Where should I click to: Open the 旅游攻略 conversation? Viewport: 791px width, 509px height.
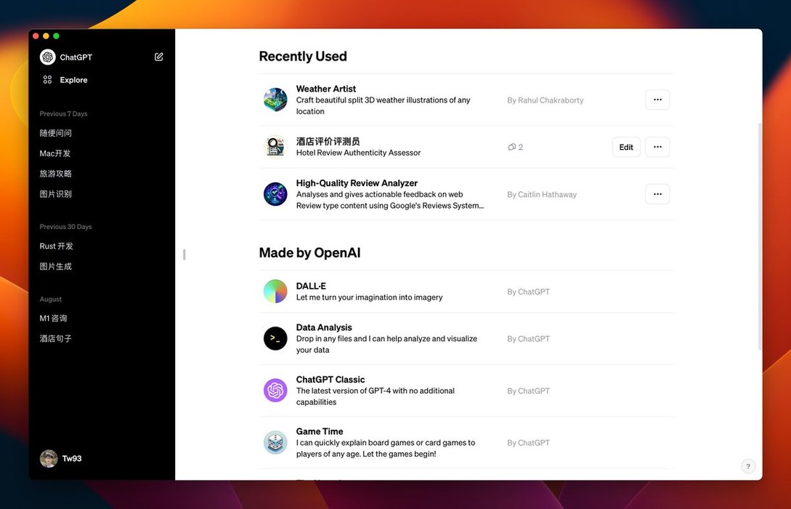click(56, 174)
